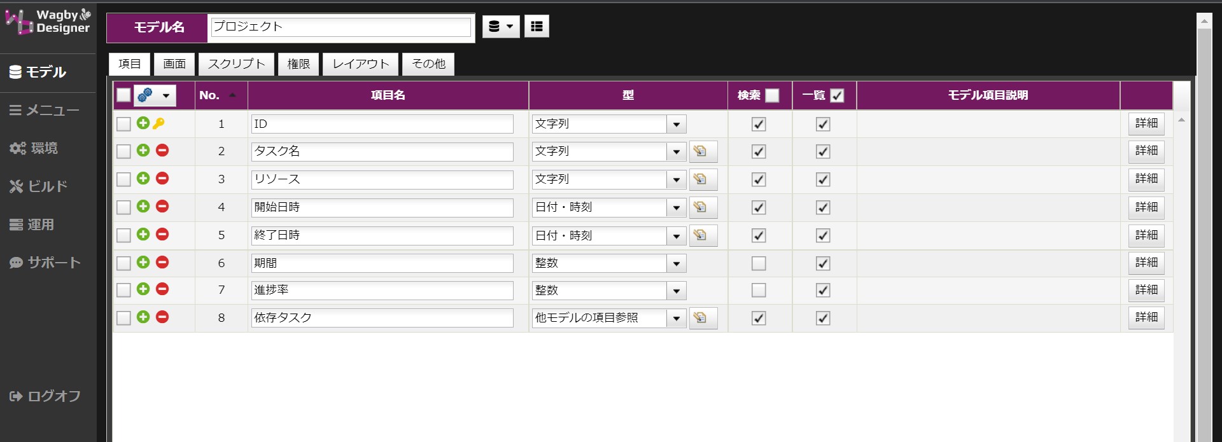
Task: Switch to the その他 tab
Action: 428,64
